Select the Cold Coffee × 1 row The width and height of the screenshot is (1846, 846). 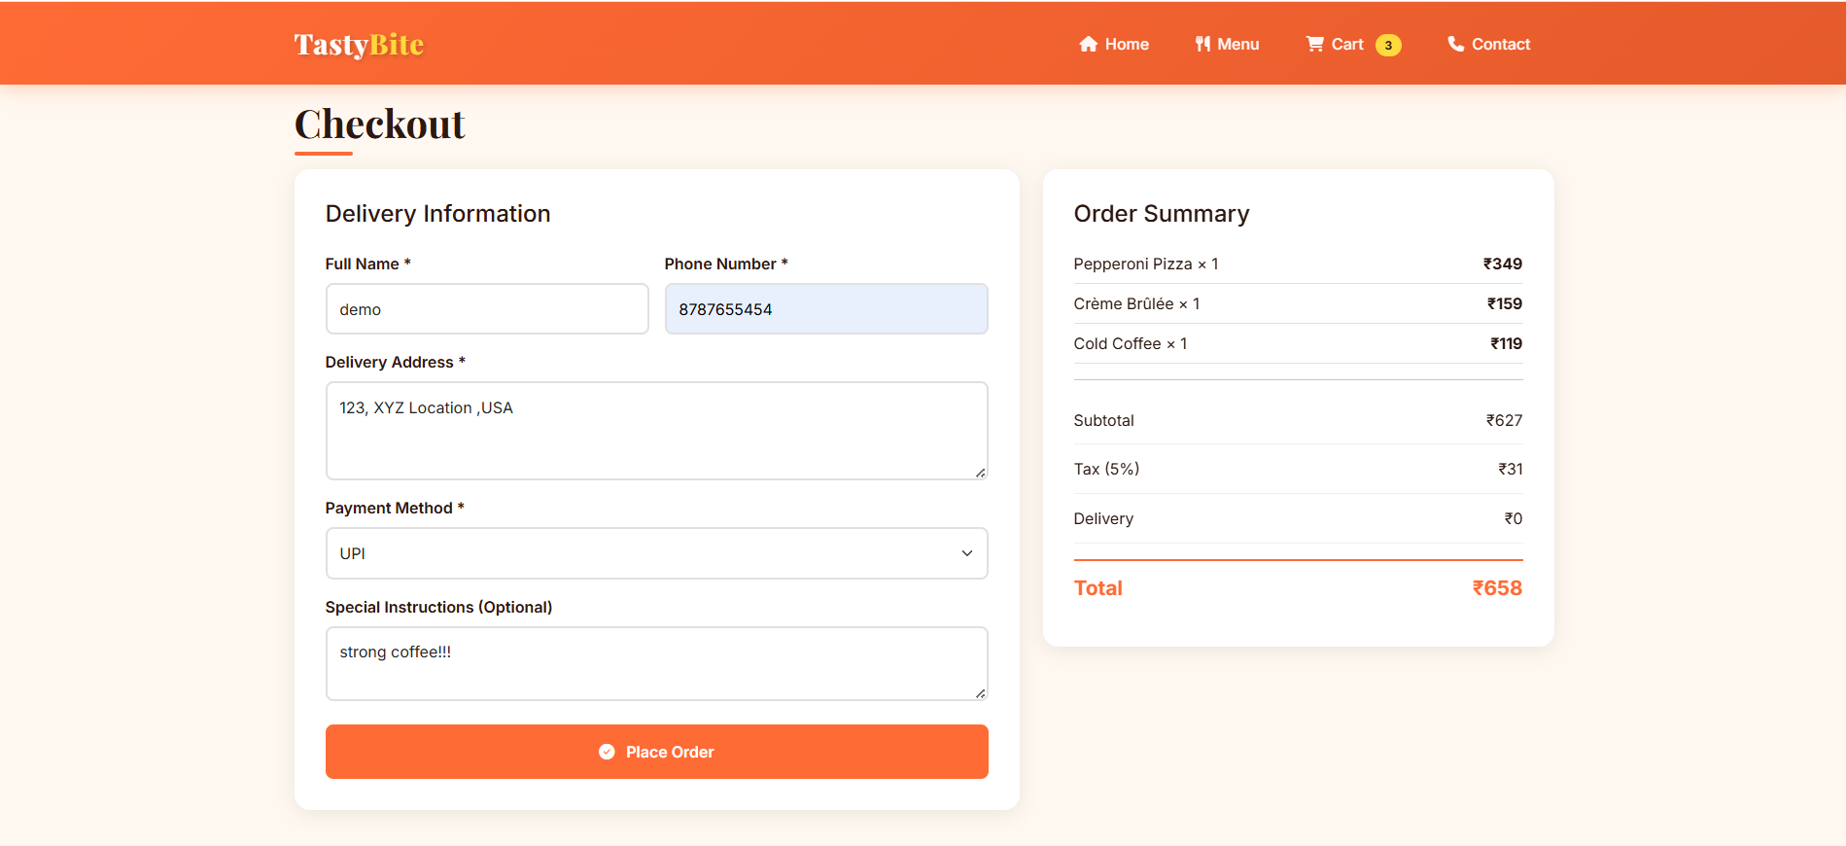[x=1299, y=343]
